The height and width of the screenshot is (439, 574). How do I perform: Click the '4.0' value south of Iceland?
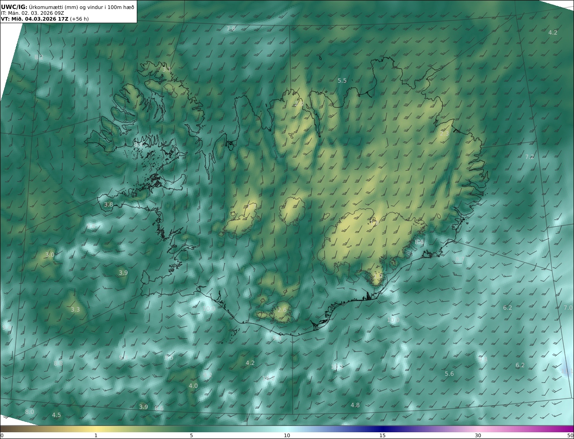click(x=193, y=386)
